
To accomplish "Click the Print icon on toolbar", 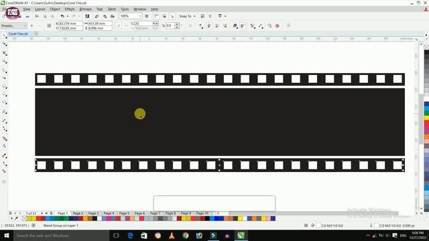I will click(x=27, y=16).
